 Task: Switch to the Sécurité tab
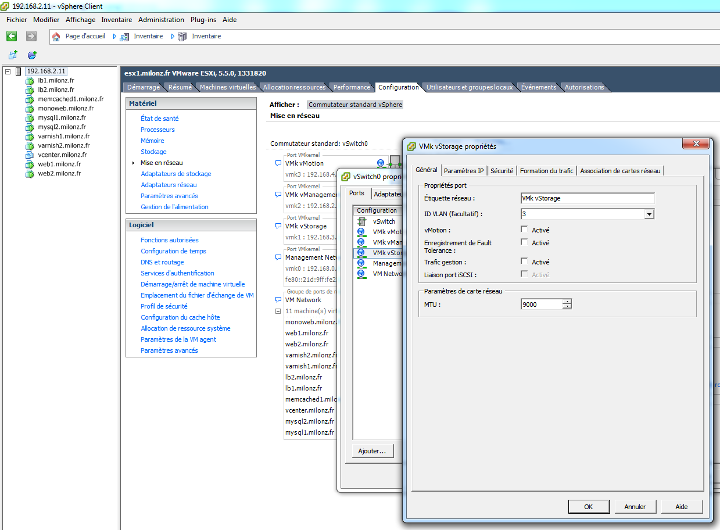click(502, 171)
